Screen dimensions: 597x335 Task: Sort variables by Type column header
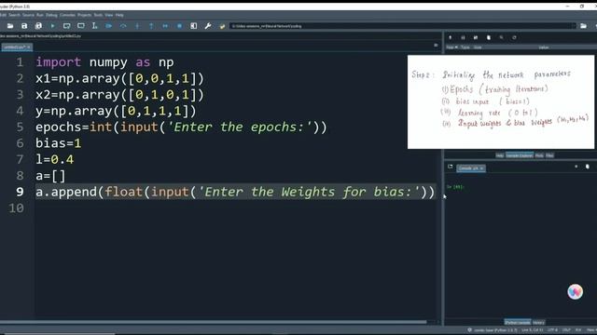point(465,47)
